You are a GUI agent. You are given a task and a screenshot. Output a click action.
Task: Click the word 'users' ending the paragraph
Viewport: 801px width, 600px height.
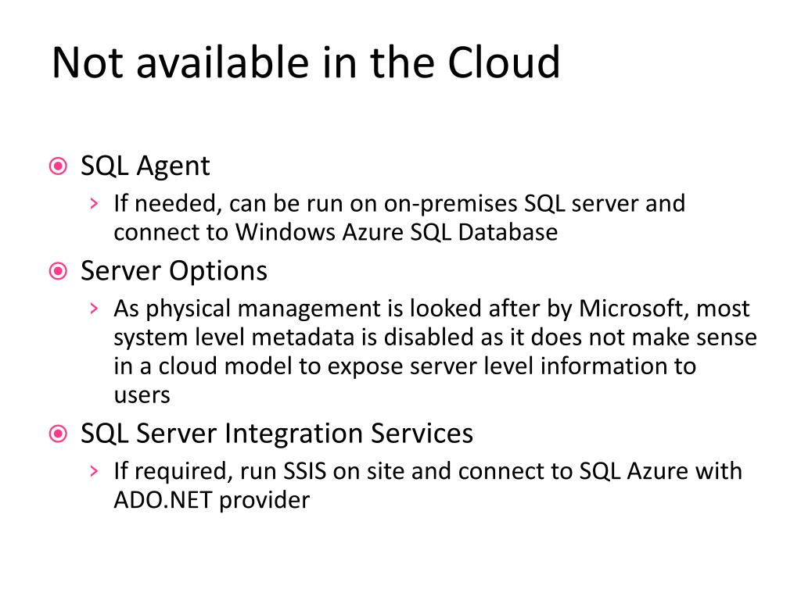tap(142, 396)
